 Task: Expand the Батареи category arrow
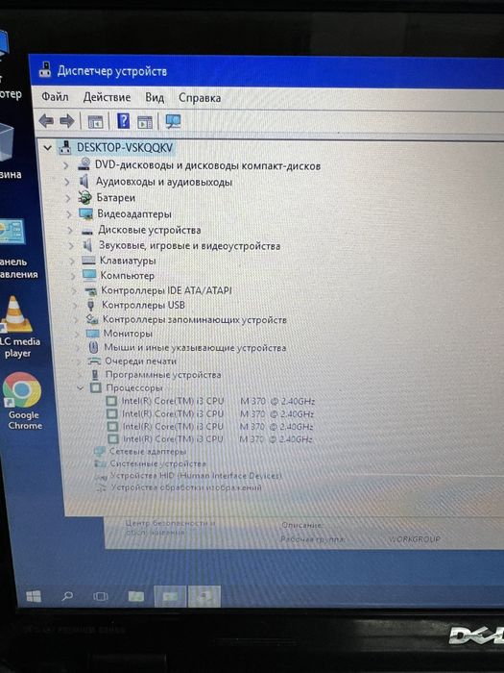[68, 198]
